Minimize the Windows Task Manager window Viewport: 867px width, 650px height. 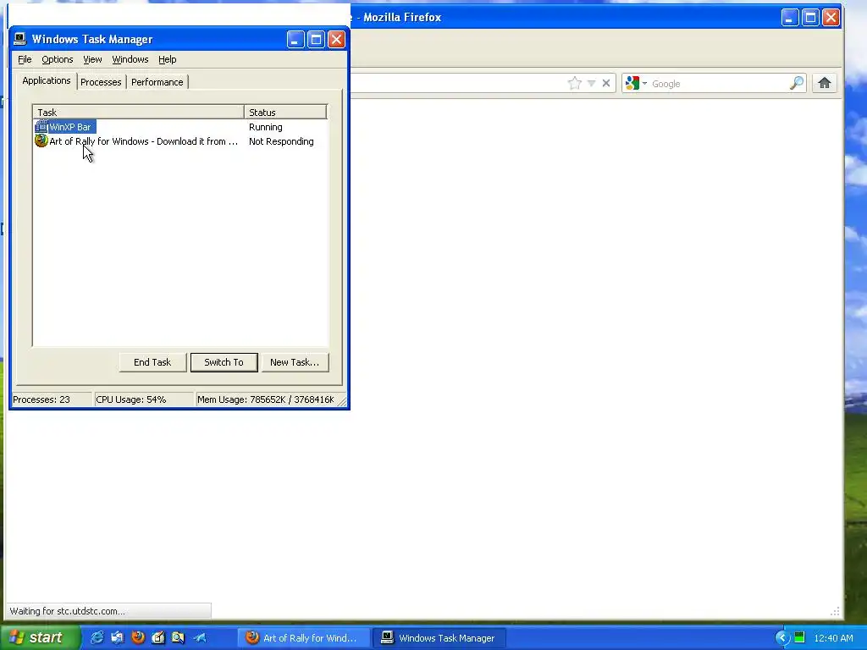pos(295,39)
